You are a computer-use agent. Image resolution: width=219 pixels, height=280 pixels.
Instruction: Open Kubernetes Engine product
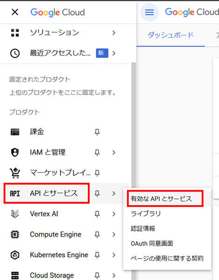(59, 255)
